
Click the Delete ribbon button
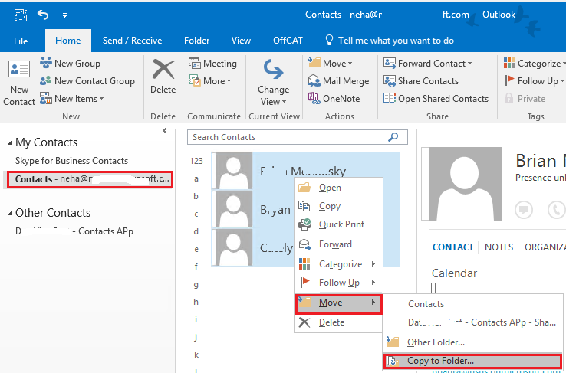163,76
